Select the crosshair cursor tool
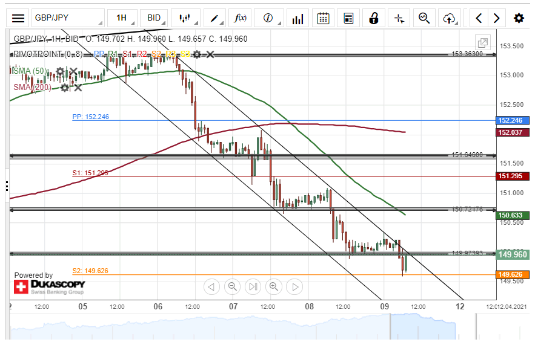Viewport: 535px width, 345px height. click(399, 18)
